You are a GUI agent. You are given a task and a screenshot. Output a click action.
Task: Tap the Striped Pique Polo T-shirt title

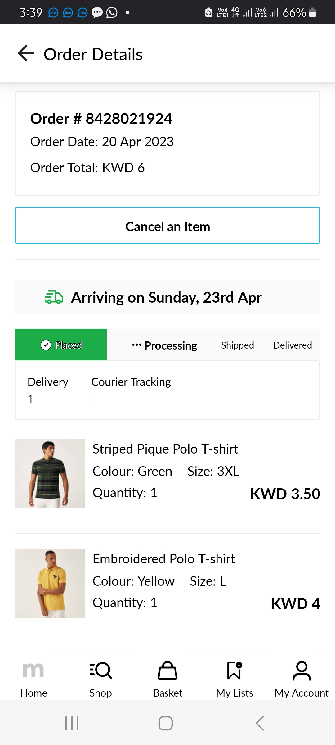click(165, 449)
